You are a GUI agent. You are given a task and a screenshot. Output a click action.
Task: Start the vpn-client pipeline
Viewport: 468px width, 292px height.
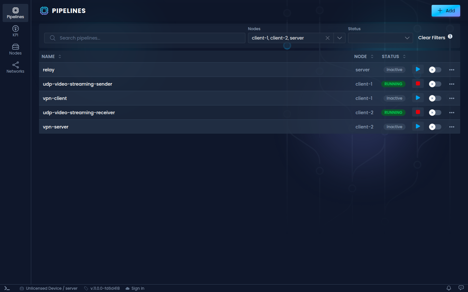[x=418, y=98]
